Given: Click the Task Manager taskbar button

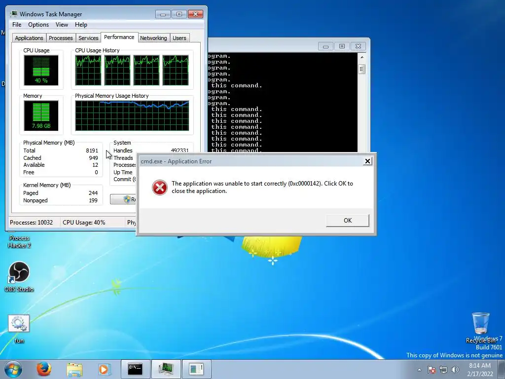Looking at the screenshot, I should click(166, 369).
